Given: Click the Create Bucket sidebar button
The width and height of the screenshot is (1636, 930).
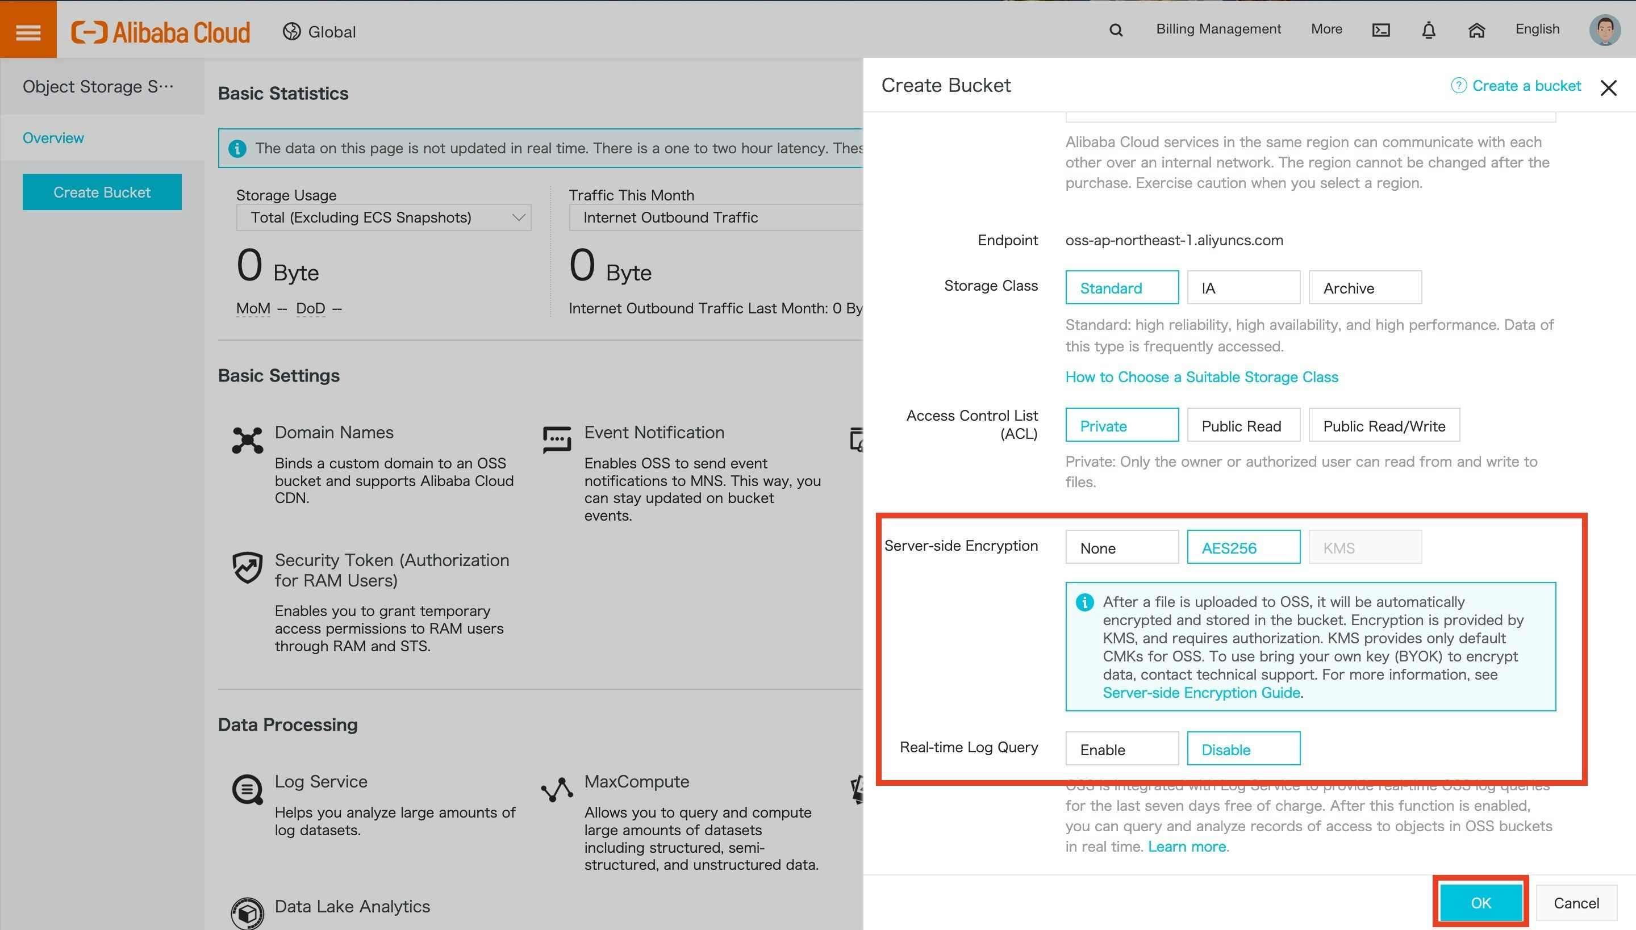Looking at the screenshot, I should click(x=102, y=192).
